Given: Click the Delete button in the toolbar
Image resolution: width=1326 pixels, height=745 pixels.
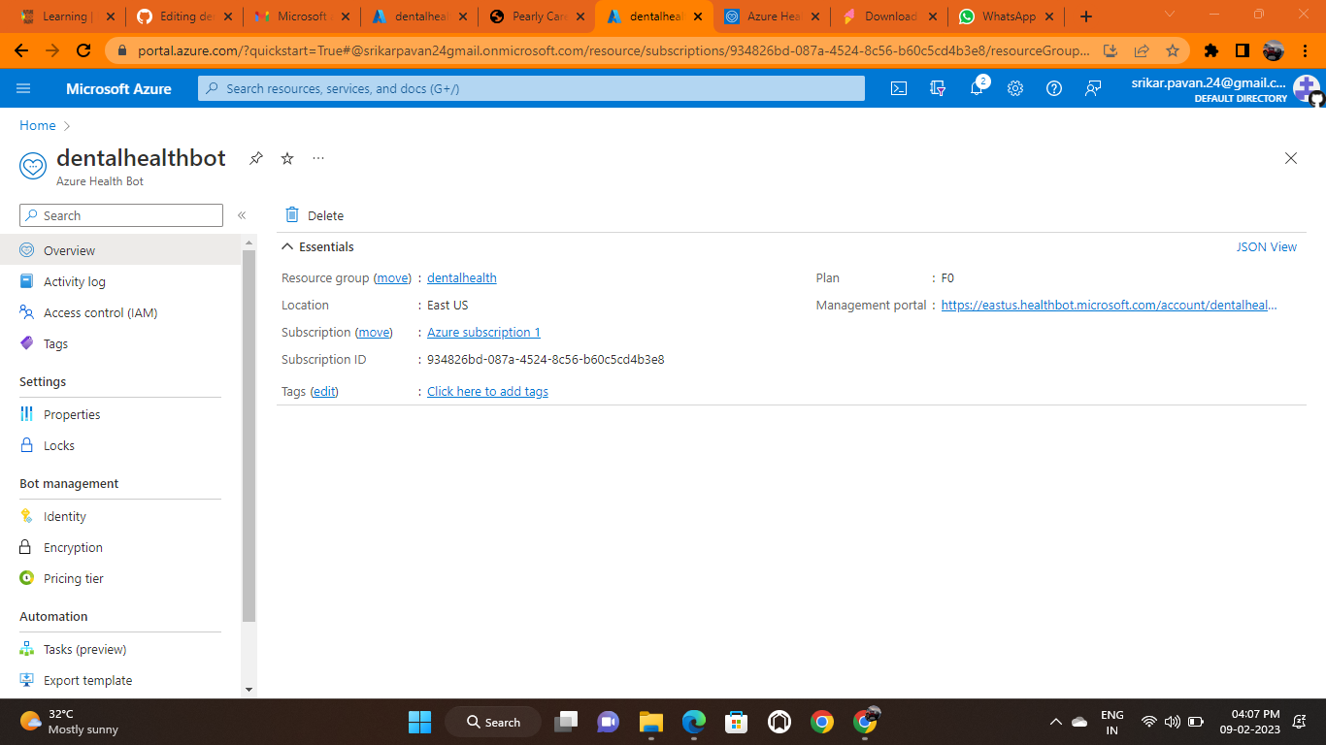Looking at the screenshot, I should point(314,215).
